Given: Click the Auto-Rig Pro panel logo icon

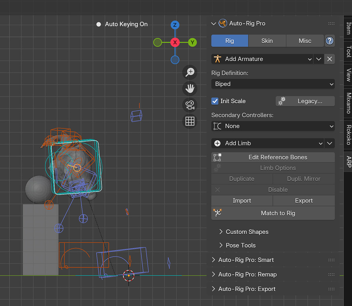Looking at the screenshot, I should click(x=223, y=23).
